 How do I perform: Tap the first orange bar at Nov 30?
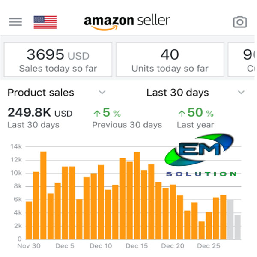[29, 220]
